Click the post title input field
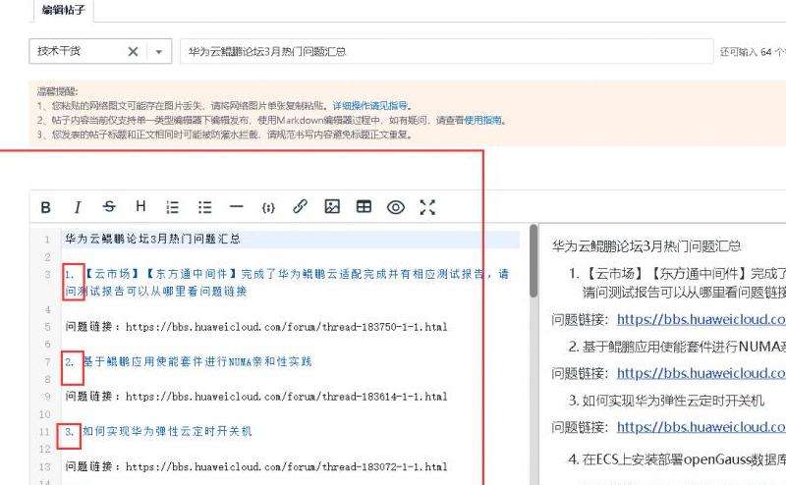The height and width of the screenshot is (485, 786). [447, 51]
